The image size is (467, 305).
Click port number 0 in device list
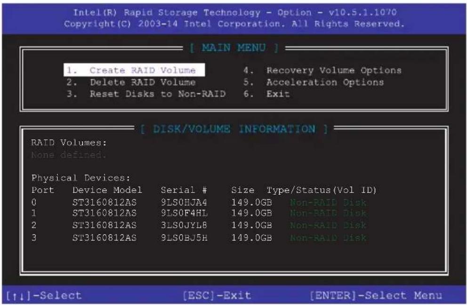[34, 202]
